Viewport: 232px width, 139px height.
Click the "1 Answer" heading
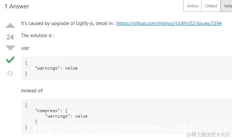[x=17, y=6]
